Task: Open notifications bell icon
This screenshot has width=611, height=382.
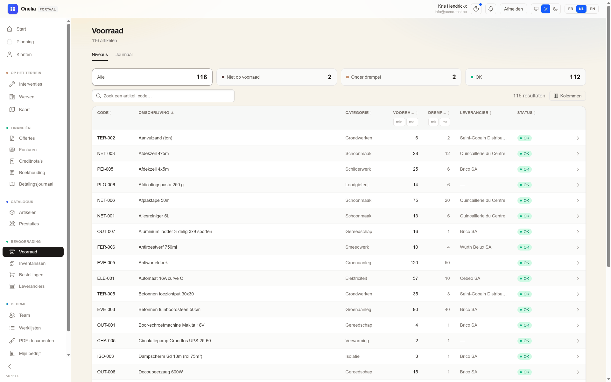Action: [491, 9]
